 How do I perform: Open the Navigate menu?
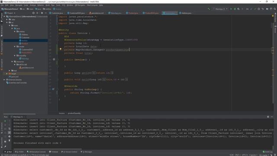[19, 5]
